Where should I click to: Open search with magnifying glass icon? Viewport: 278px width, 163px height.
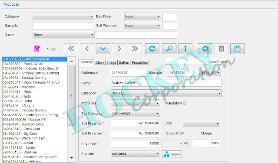(x=169, y=49)
